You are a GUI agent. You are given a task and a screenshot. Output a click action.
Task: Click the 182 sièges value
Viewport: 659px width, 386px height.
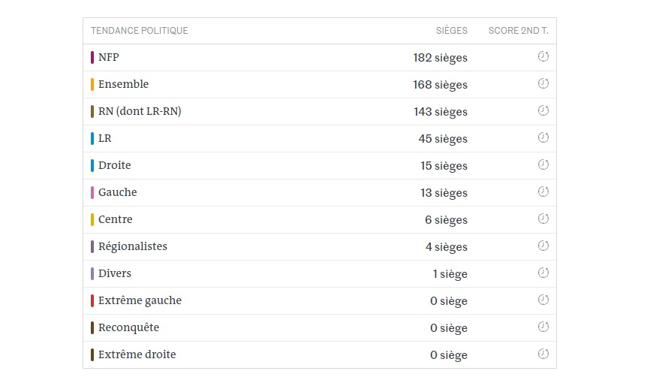[x=440, y=58]
